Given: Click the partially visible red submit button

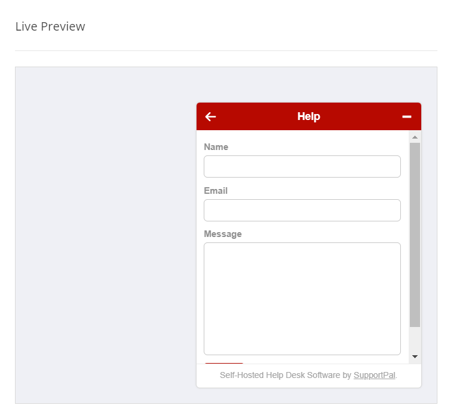Looking at the screenshot, I should 224,363.
